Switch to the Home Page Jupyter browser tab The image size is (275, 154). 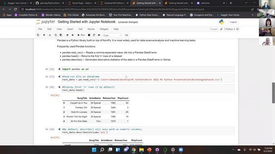coord(82,3)
